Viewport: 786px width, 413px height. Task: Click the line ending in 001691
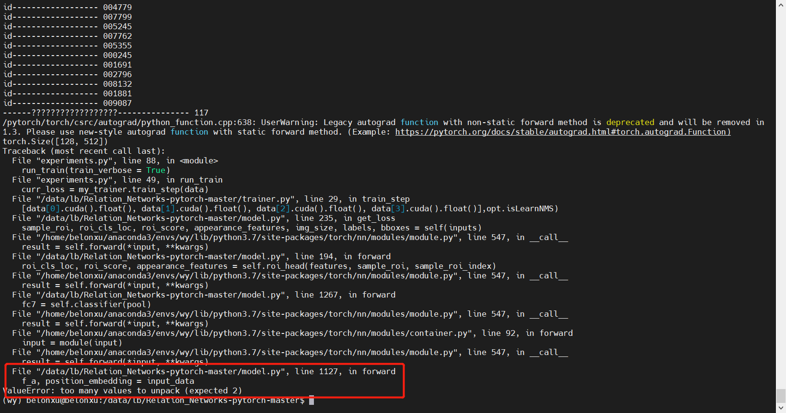coord(67,65)
